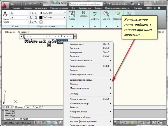168x126 pixels.
Task: Open the Аннотации ribbon tab
Action: coord(41,8)
